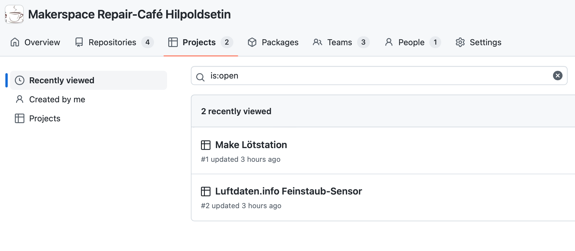Click the Teams people icon
575x251 pixels.
coord(318,42)
